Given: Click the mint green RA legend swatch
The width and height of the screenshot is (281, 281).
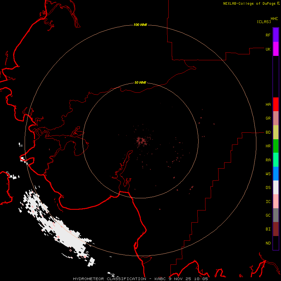Looking at the screenshot, I should pyautogui.click(x=276, y=160).
